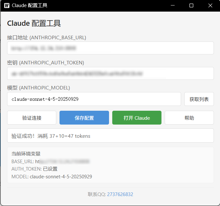The height and width of the screenshot is (206, 220).
Task: Click the AUTH_TOKEN: 已设置 line in 当前环境变量
Action: click(x=34, y=169)
